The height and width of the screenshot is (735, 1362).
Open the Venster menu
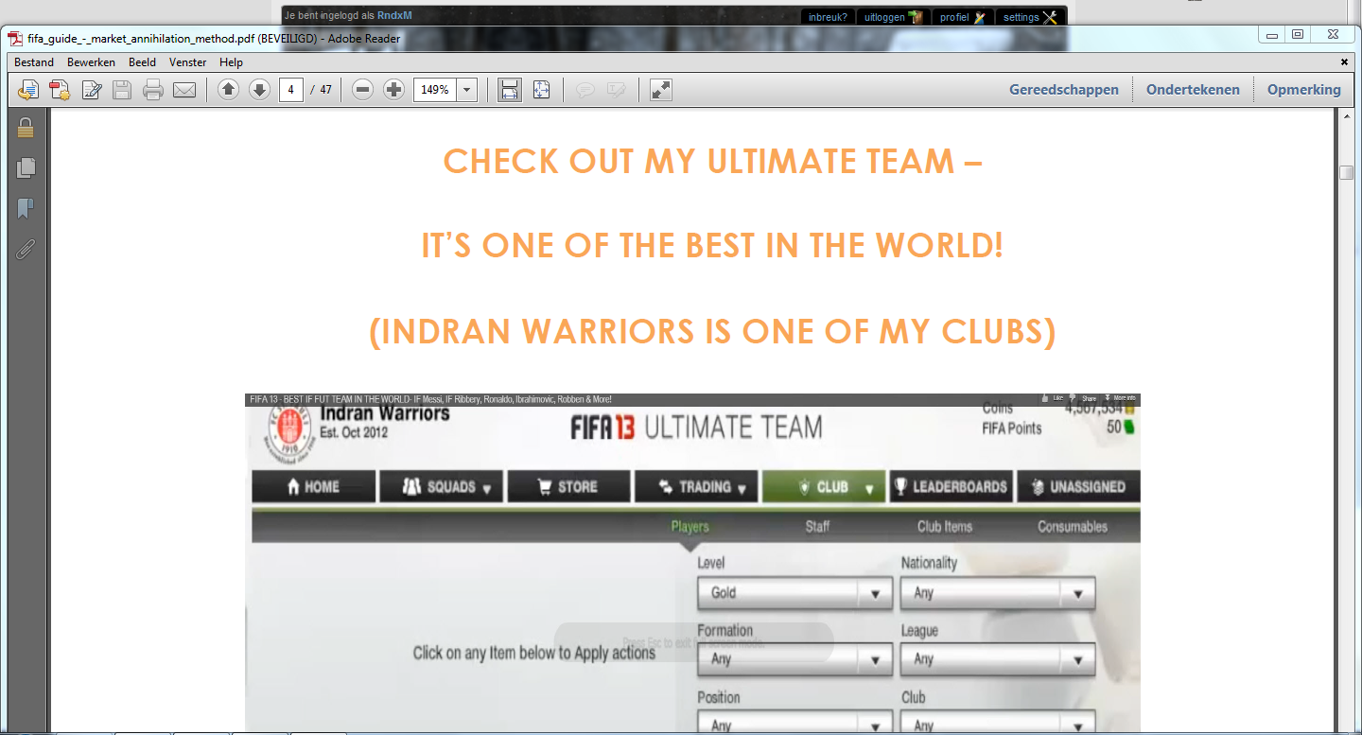pos(187,62)
